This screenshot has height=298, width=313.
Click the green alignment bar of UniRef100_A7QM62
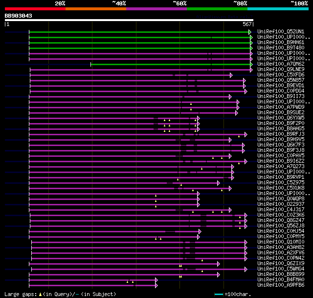pos(171,64)
